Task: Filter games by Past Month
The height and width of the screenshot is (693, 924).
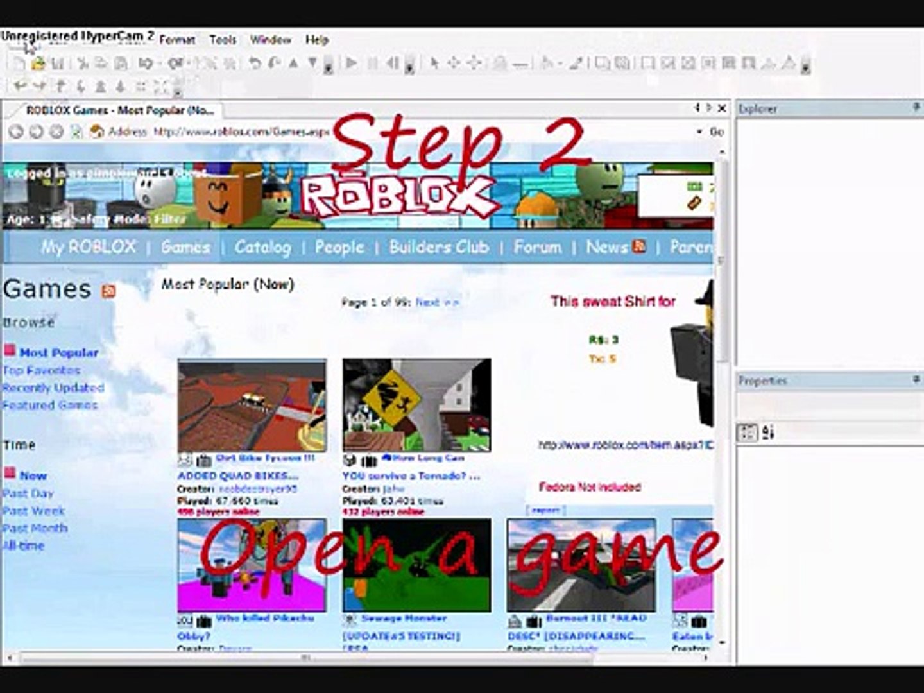Action: coord(35,528)
